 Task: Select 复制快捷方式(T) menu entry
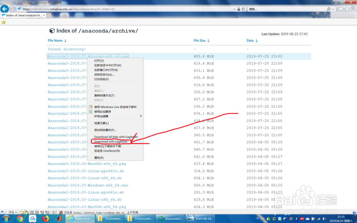coord(115,96)
